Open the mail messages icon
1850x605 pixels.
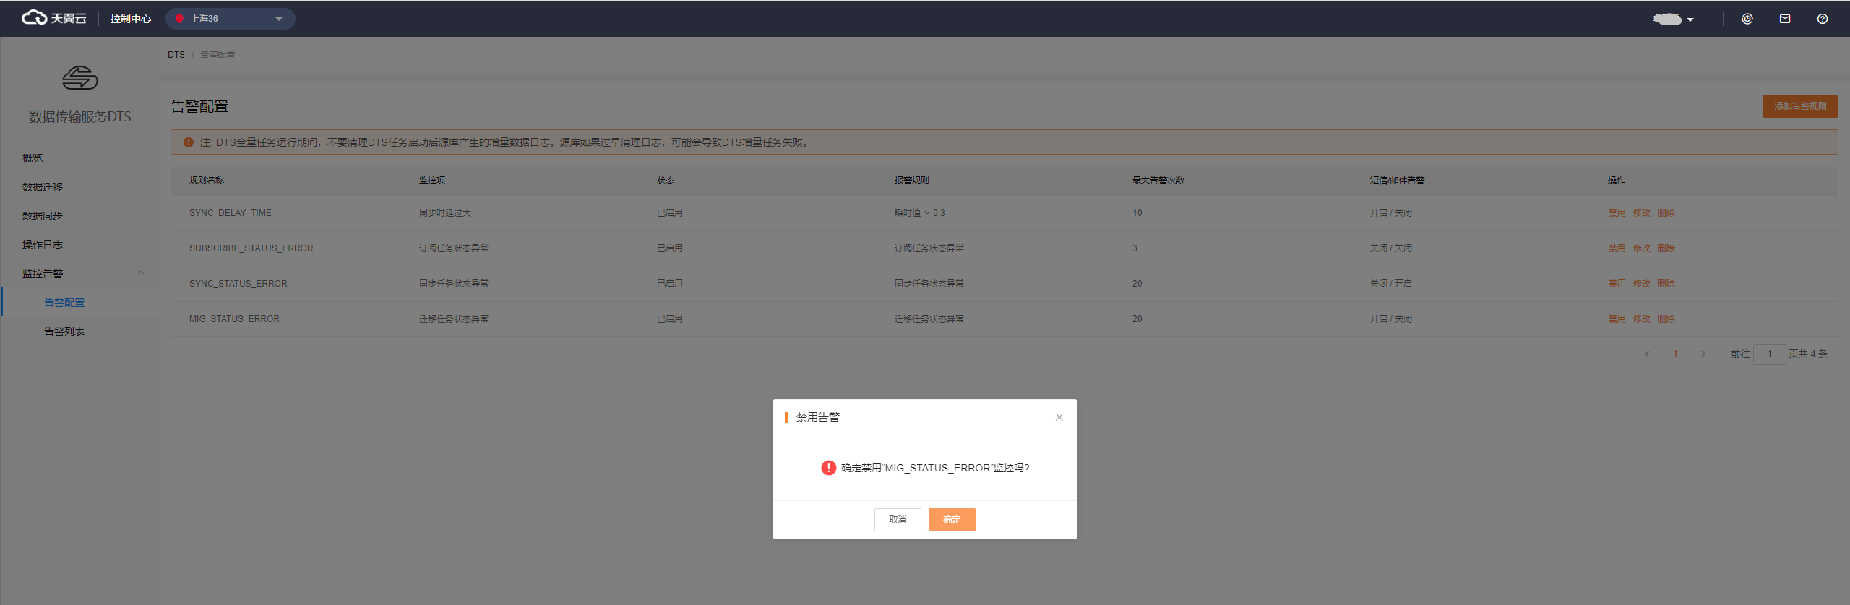(x=1784, y=19)
